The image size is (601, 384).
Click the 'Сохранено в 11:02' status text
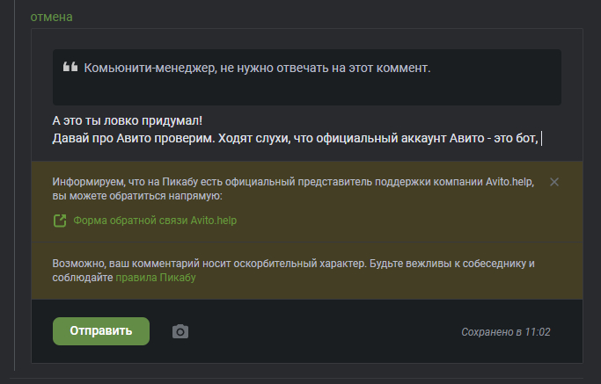505,332
